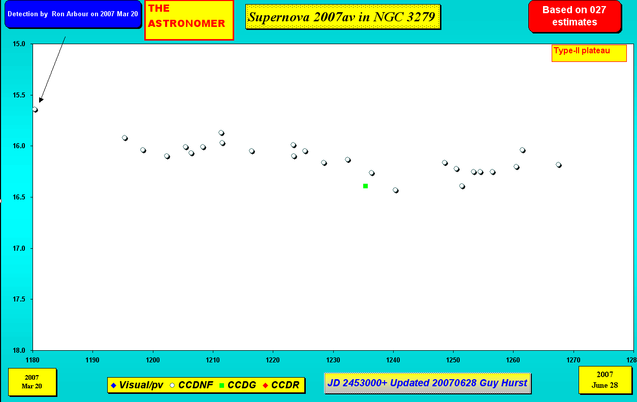Select the last data point near JD 1267
637x402 pixels.
pos(559,165)
